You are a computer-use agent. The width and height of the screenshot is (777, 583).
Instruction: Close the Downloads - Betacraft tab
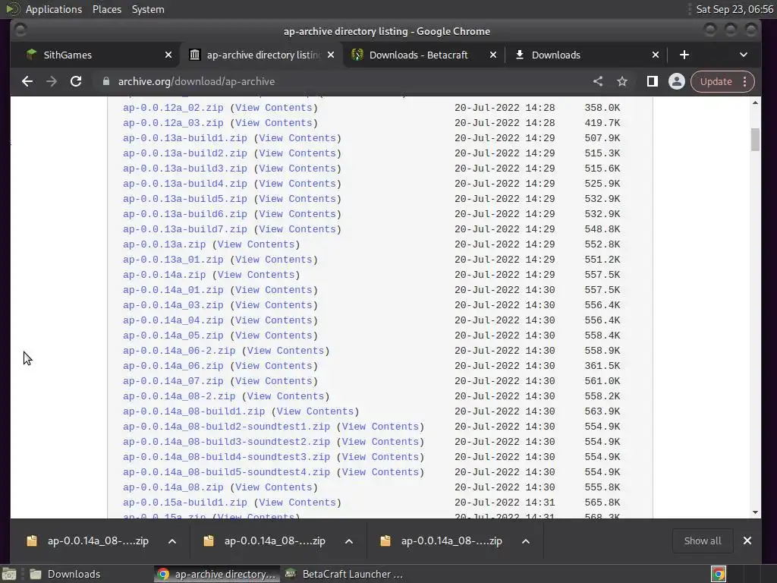493,55
